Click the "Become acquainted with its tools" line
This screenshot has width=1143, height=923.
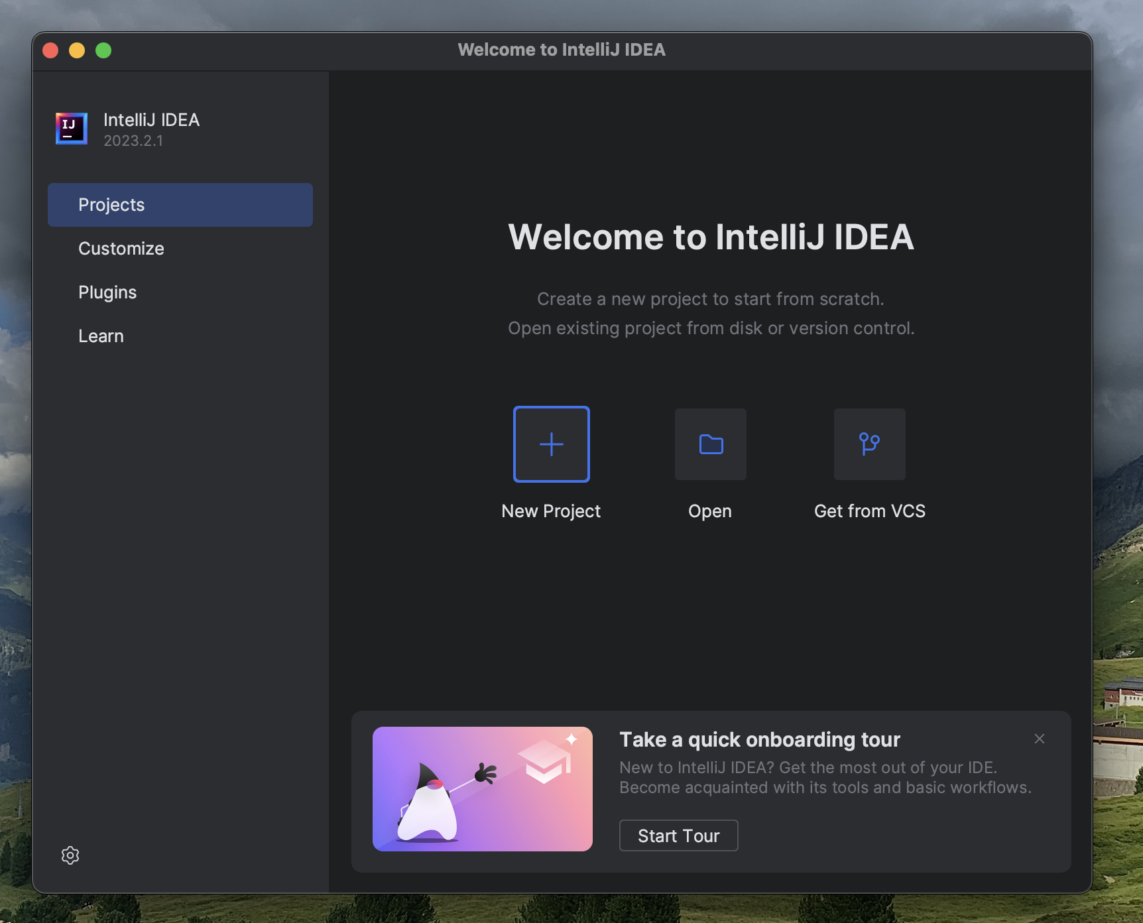[825, 787]
